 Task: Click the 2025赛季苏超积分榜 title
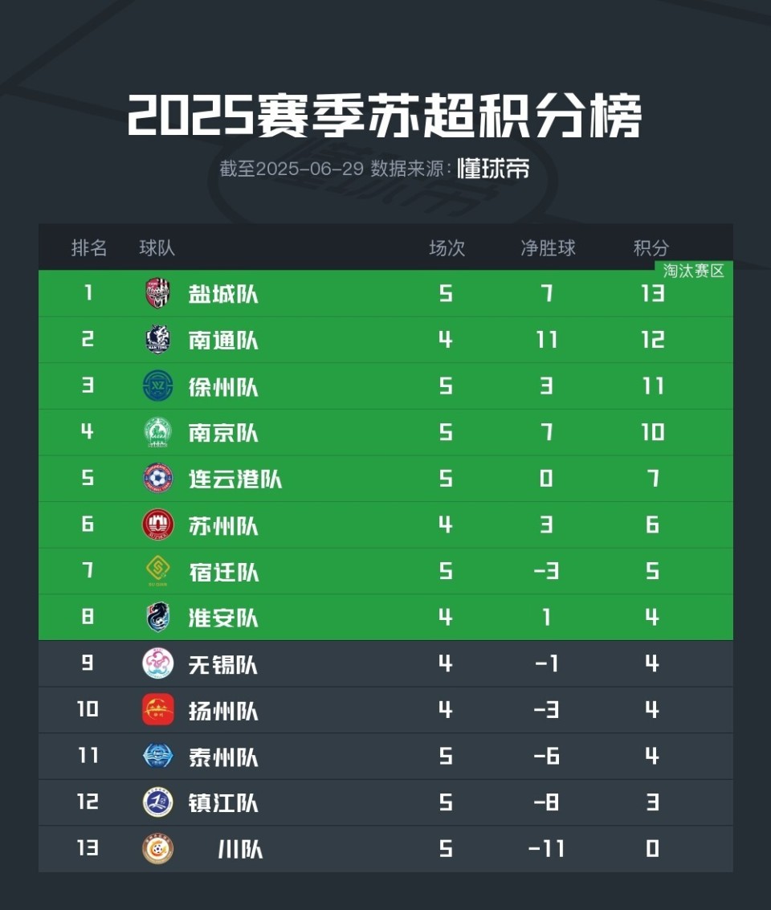click(x=385, y=116)
